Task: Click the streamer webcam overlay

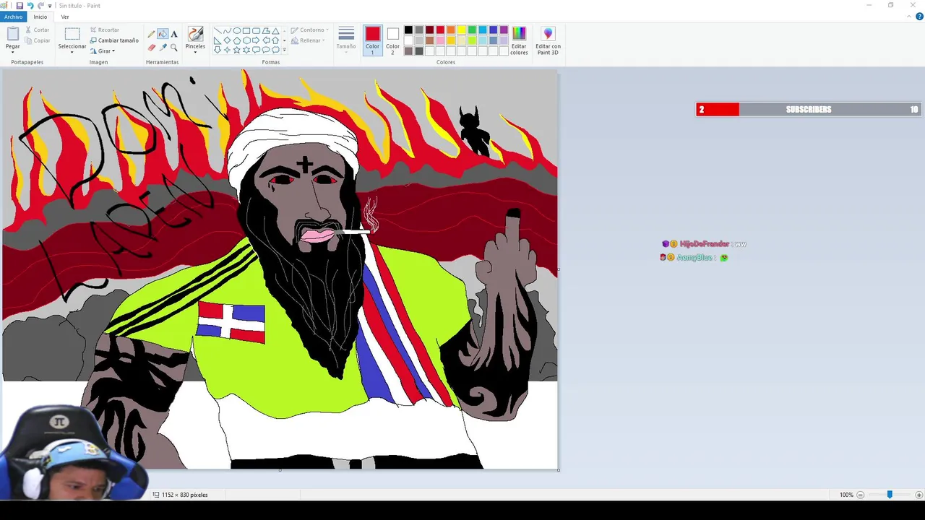Action: tap(74, 453)
